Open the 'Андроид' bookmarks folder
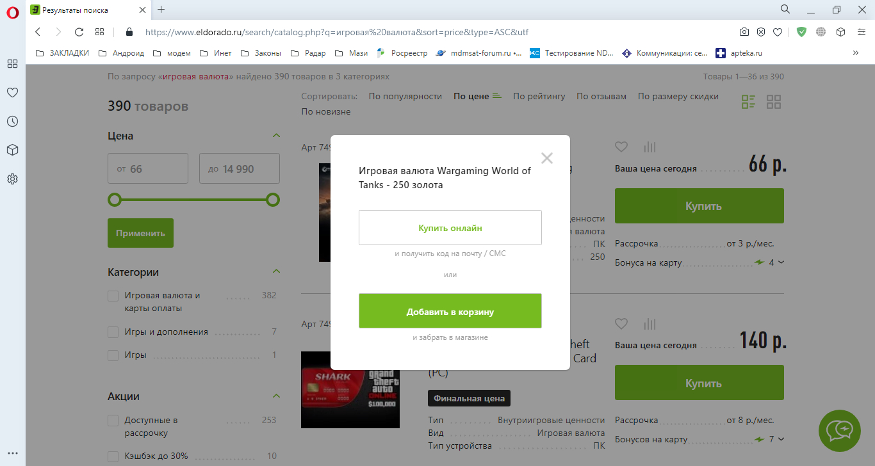 (121, 53)
